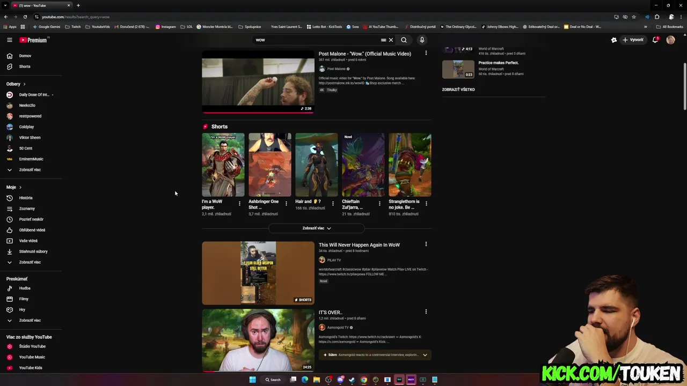Screen dimensions: 687x386
Task: Open EminemMusic subscription
Action: click(x=30, y=159)
